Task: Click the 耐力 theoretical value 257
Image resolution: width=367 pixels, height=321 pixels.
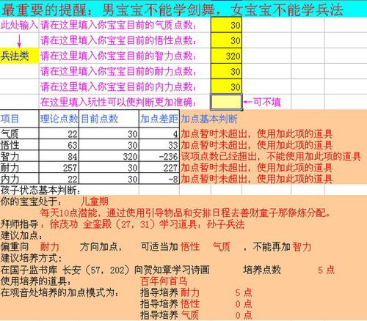Action: [59, 168]
